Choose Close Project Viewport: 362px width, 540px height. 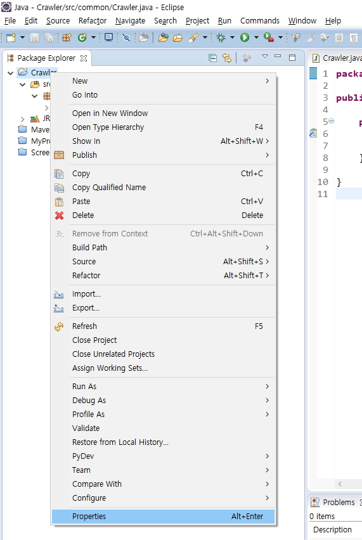click(x=164, y=340)
